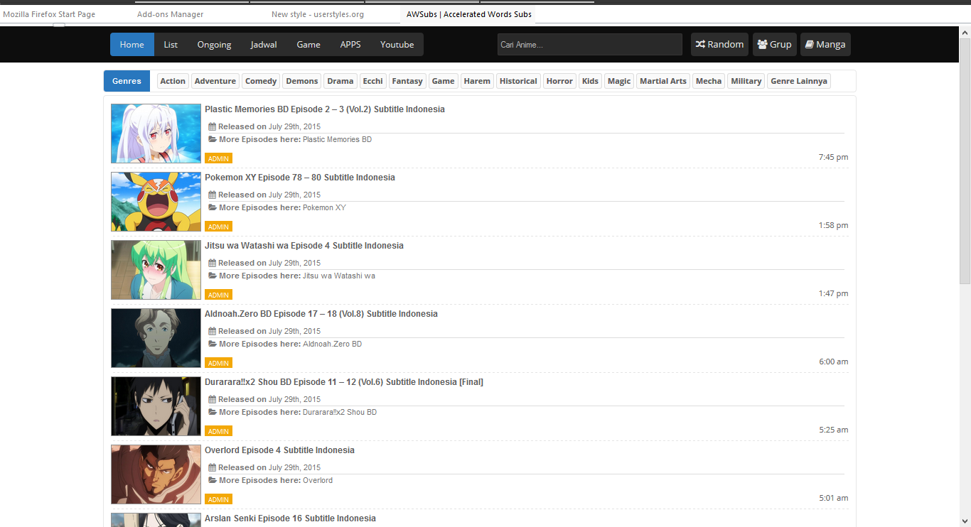Click calendar icon in Pokemon XY entry
The image size is (971, 527).
212,195
